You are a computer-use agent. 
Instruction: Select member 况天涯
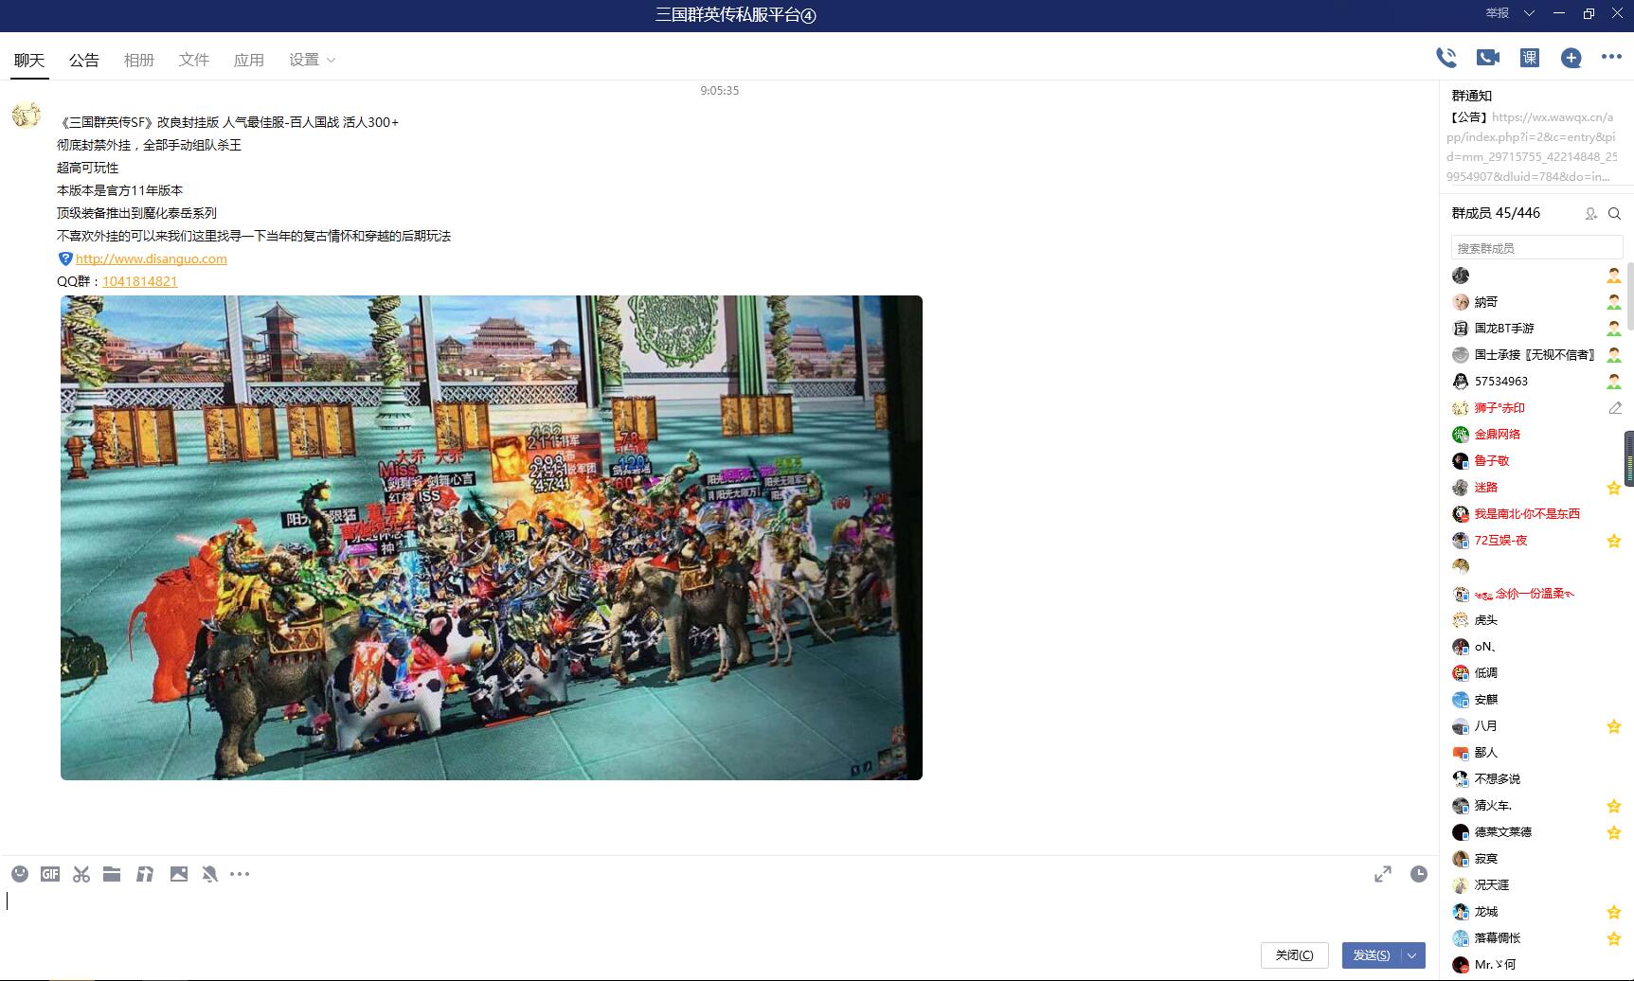(x=1492, y=885)
